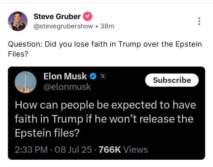The width and height of the screenshot is (213, 167).
Task: Open the @stevegrubershow handle
Action: [x=63, y=26]
